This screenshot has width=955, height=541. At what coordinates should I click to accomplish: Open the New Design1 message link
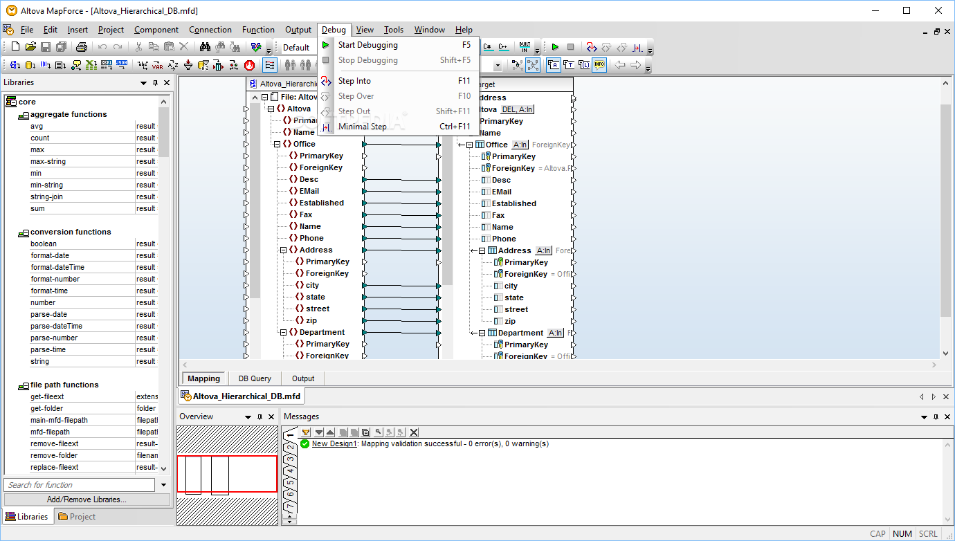tap(334, 444)
